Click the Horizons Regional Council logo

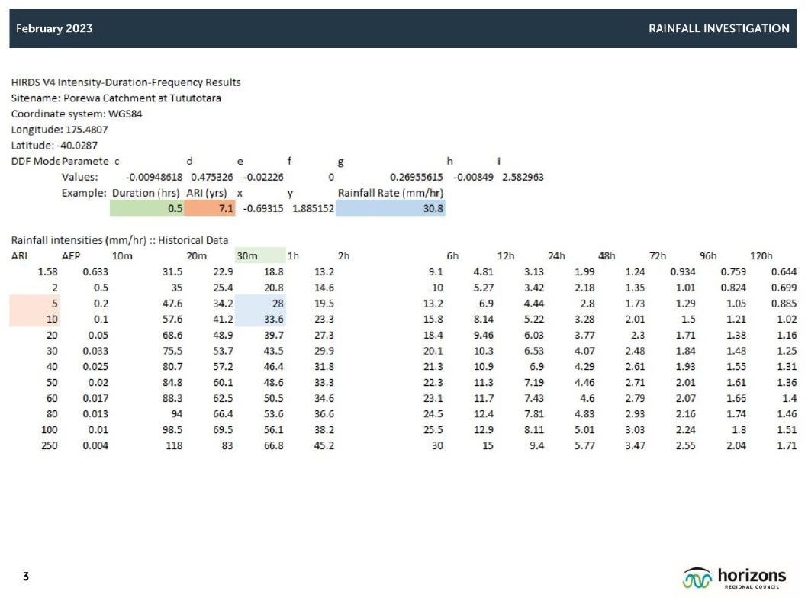tap(734, 578)
